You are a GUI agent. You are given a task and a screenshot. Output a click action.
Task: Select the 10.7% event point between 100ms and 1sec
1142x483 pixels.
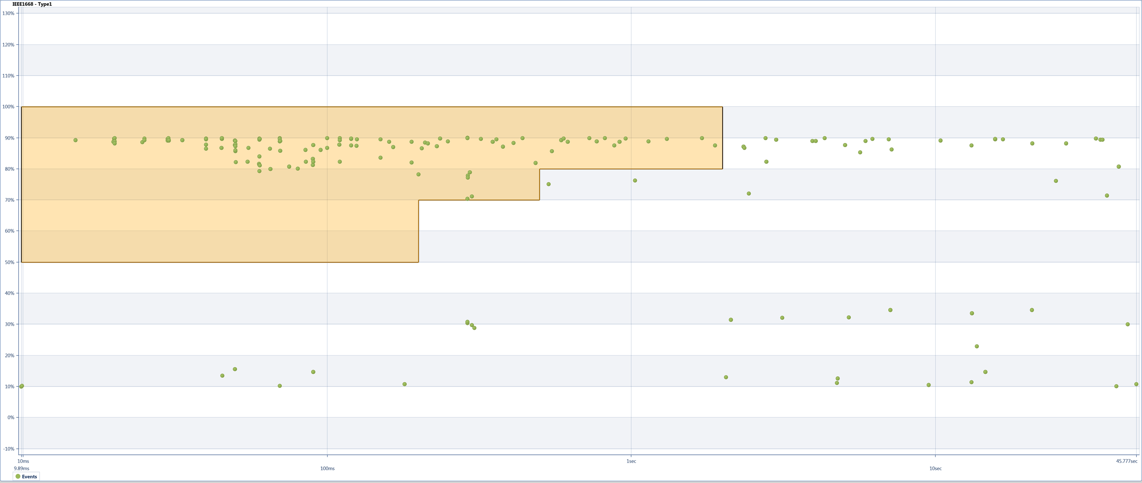click(x=404, y=384)
